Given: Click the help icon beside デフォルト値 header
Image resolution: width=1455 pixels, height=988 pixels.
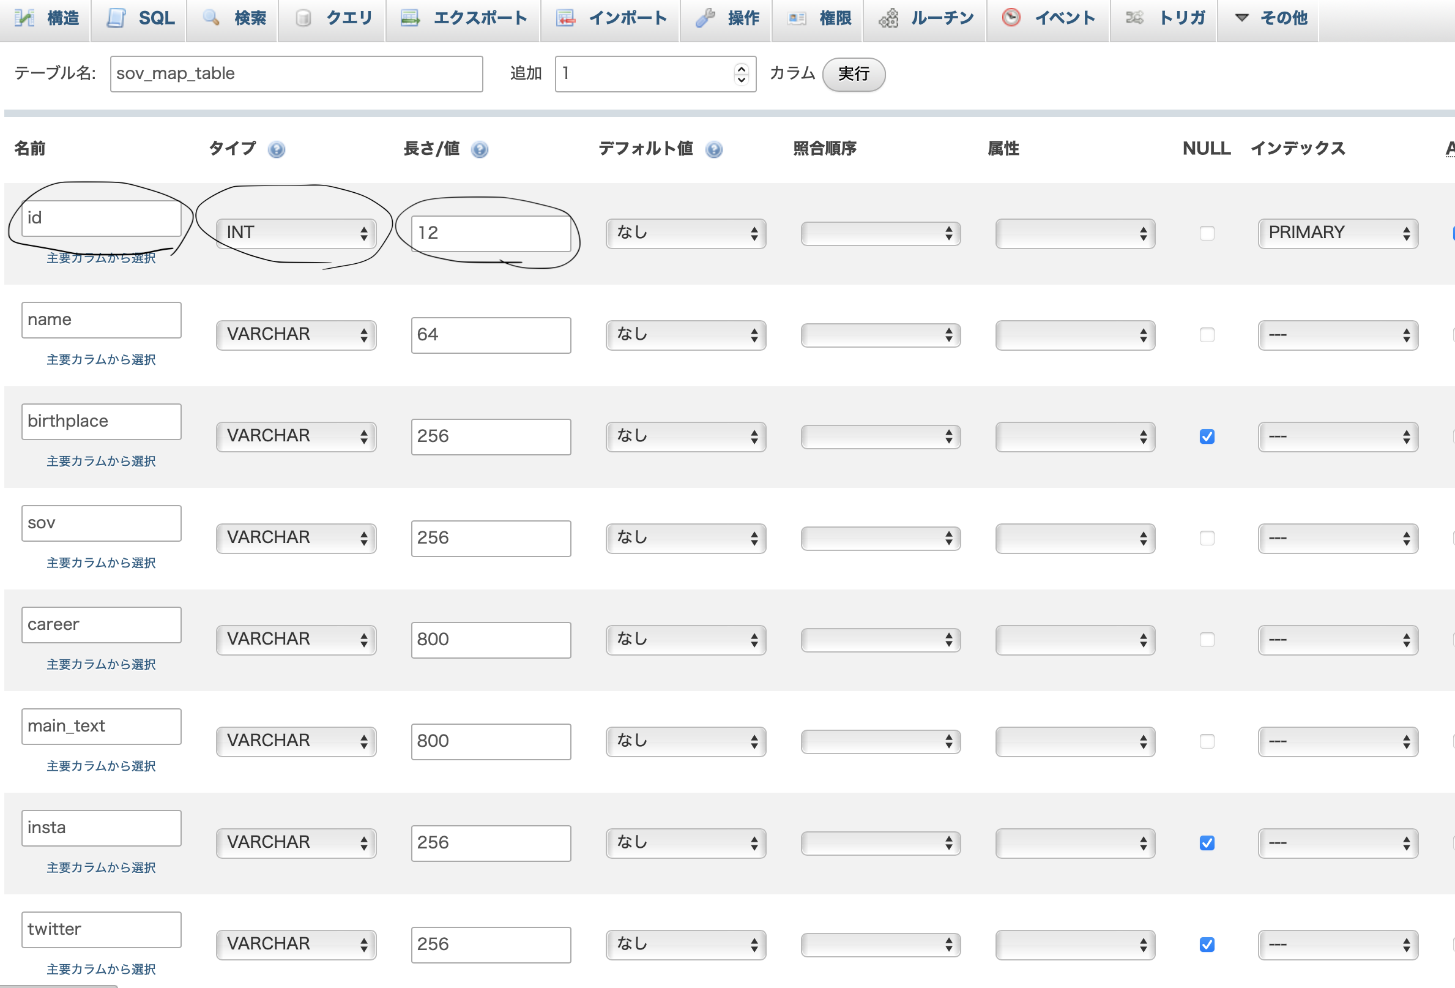Looking at the screenshot, I should pos(713,150).
